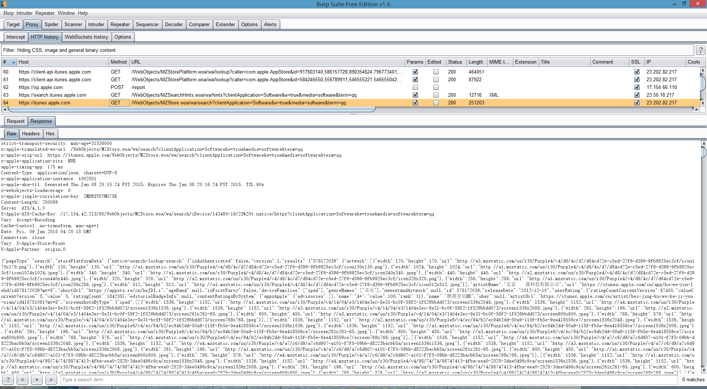
Task: Toggle Edited checkbox for request 60
Action: [436, 72]
